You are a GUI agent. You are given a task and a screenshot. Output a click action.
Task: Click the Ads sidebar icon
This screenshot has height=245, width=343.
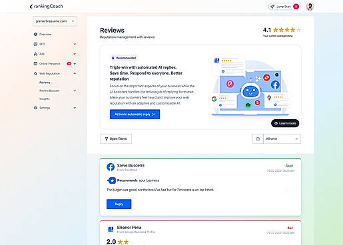tap(35, 54)
